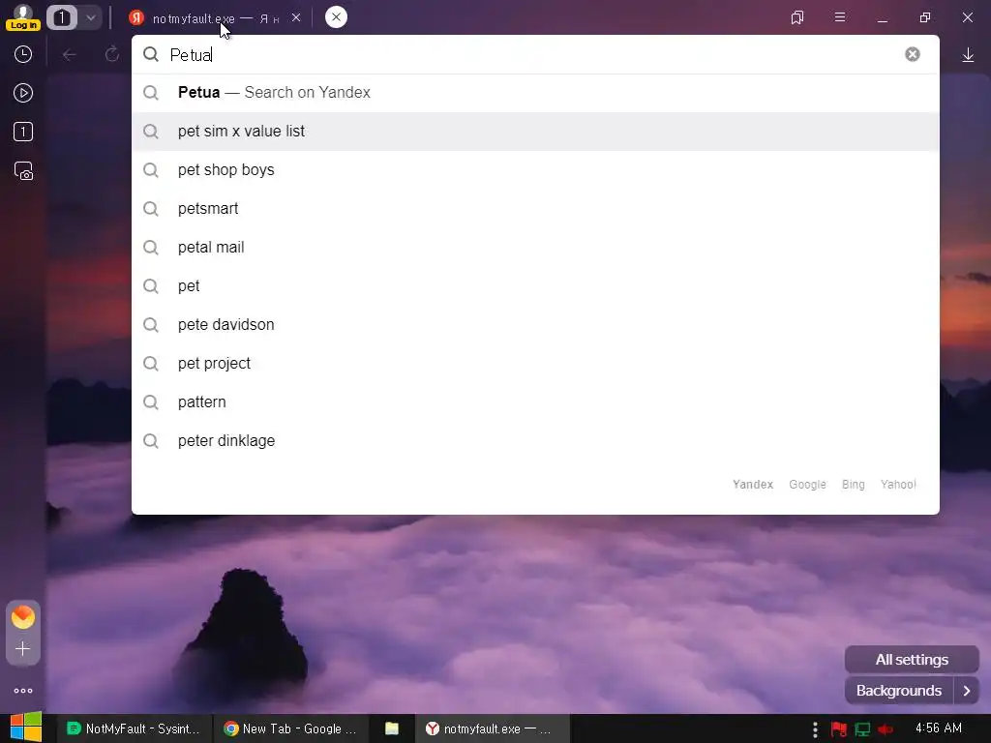Viewport: 991px width, 743px height.
Task: Choose the 'petal mail' suggestion
Action: (x=535, y=247)
